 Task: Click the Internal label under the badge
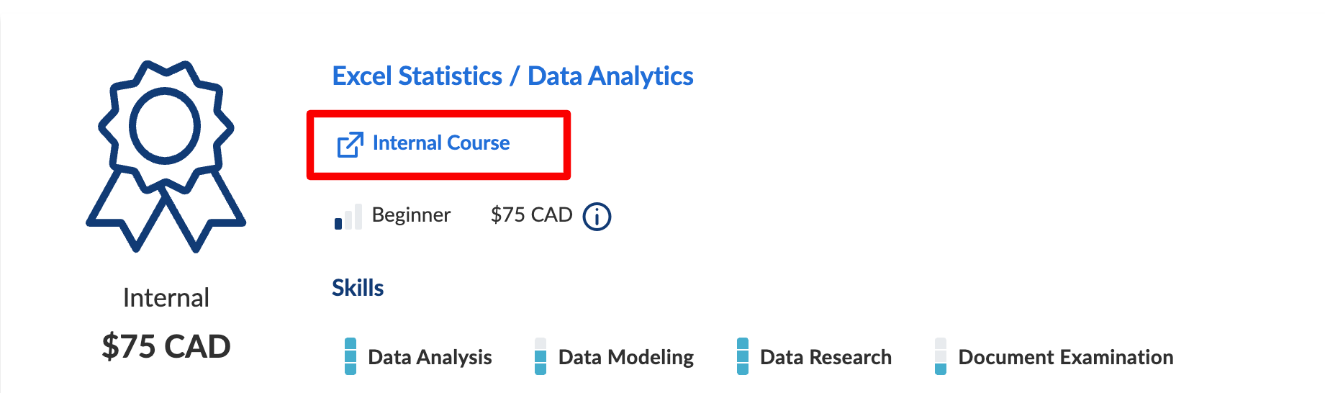point(166,298)
